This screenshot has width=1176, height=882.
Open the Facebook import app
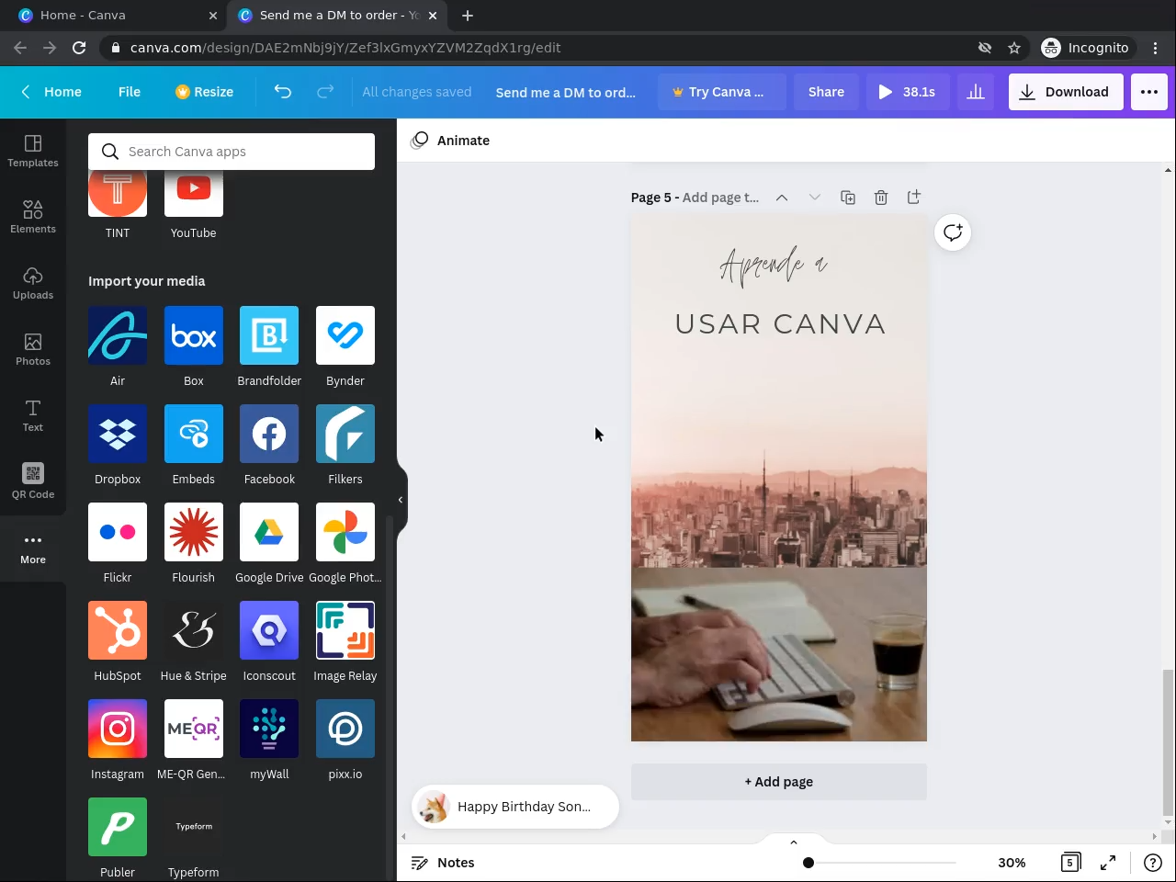pyautogui.click(x=269, y=434)
